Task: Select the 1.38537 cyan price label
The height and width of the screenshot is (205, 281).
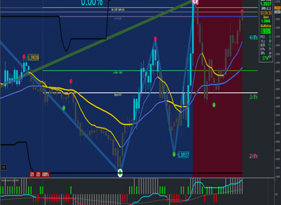Action: 183,155
